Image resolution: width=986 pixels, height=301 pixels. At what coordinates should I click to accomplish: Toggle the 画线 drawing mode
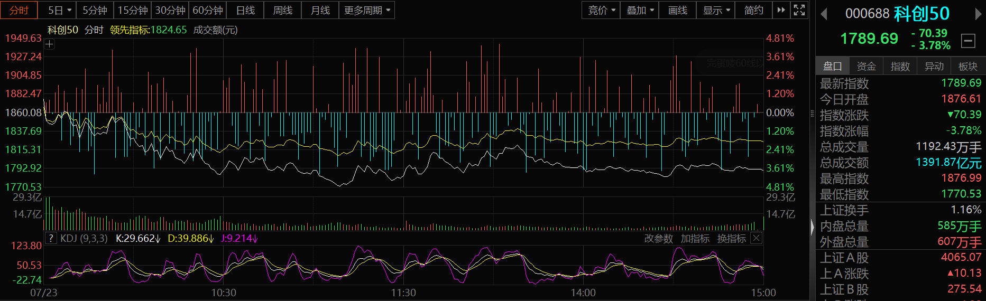pos(677,10)
